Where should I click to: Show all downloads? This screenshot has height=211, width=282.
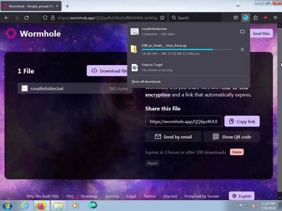point(146,82)
